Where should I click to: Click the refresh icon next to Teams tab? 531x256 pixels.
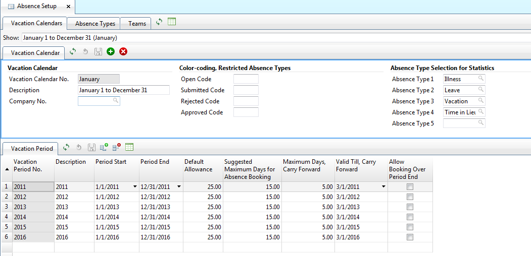point(159,22)
